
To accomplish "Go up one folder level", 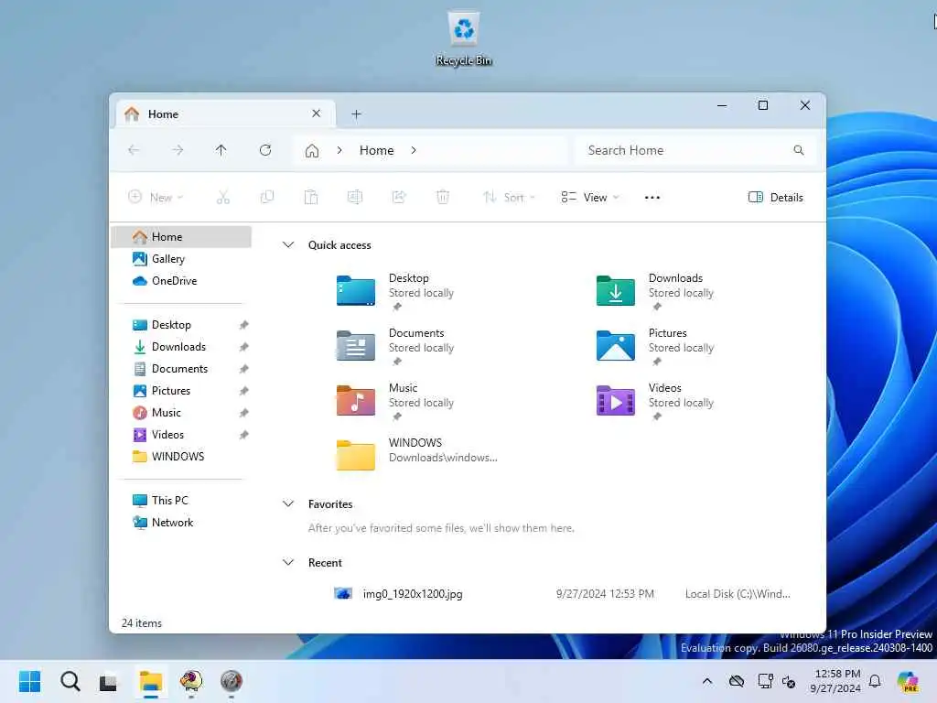I will pyautogui.click(x=221, y=150).
